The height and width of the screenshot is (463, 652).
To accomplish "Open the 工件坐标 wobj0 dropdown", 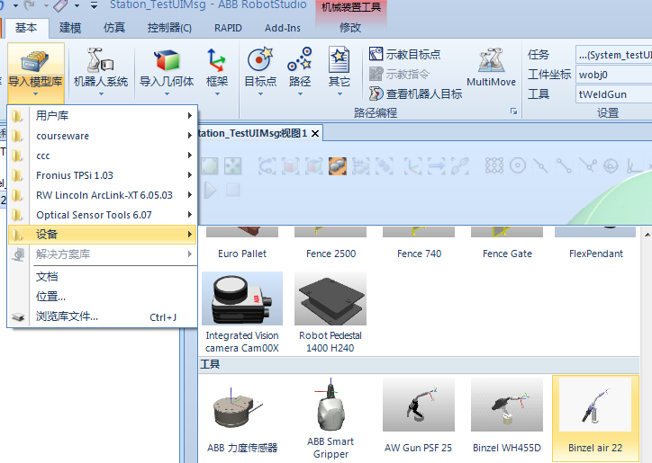I will pos(614,75).
